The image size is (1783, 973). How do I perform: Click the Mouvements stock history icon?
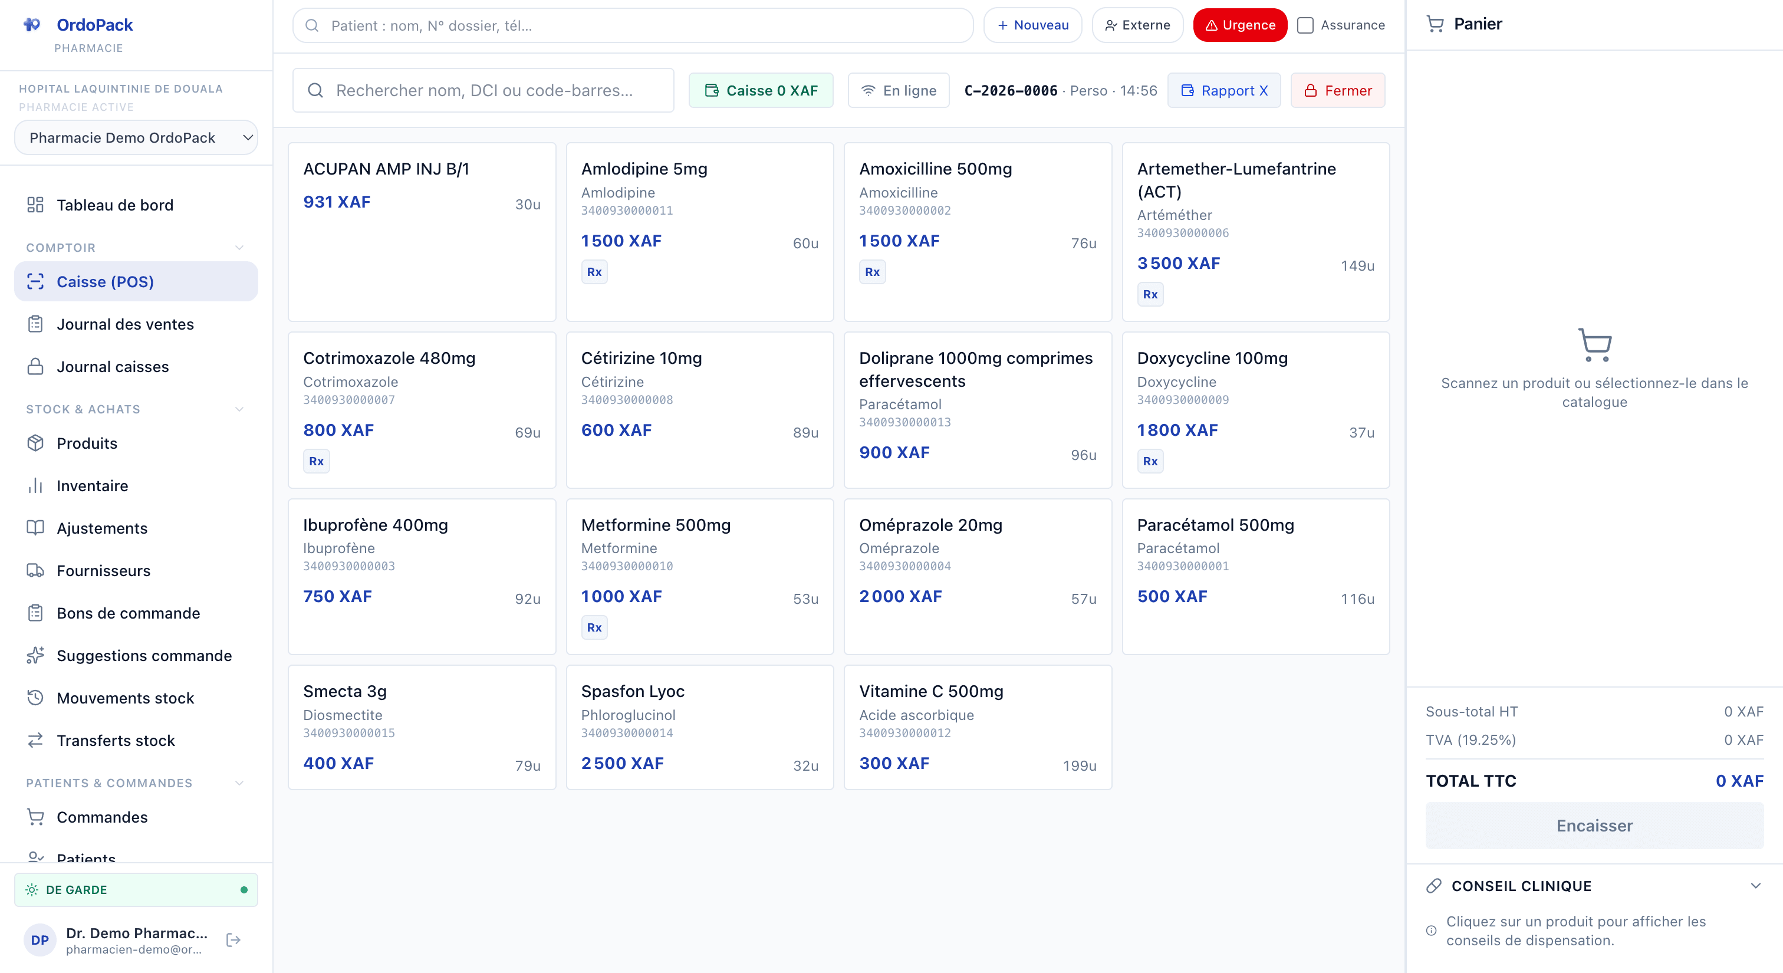(35, 698)
